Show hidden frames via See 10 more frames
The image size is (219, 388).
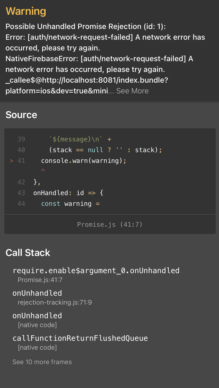[x=42, y=362]
